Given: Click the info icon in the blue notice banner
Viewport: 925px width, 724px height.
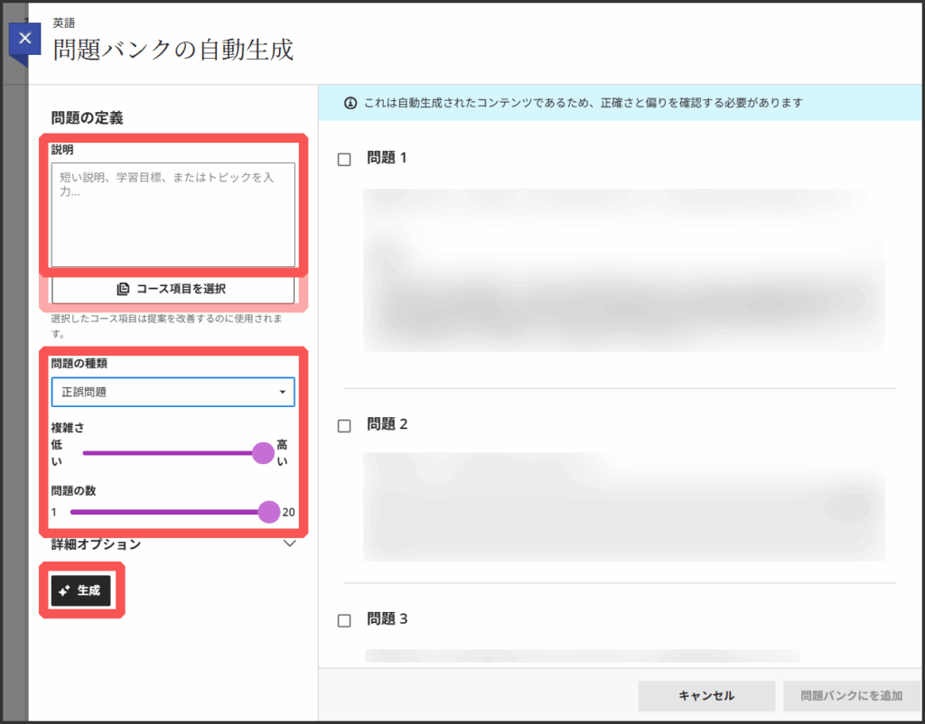Looking at the screenshot, I should click(x=350, y=103).
